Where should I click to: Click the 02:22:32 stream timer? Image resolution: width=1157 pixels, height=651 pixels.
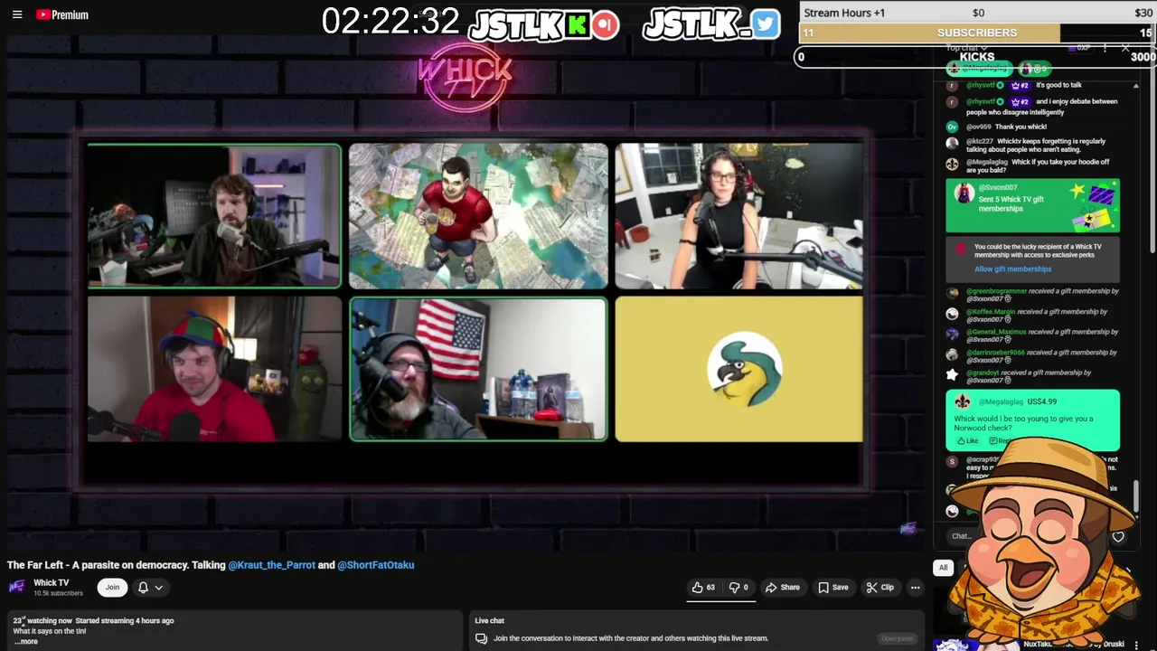[390, 22]
